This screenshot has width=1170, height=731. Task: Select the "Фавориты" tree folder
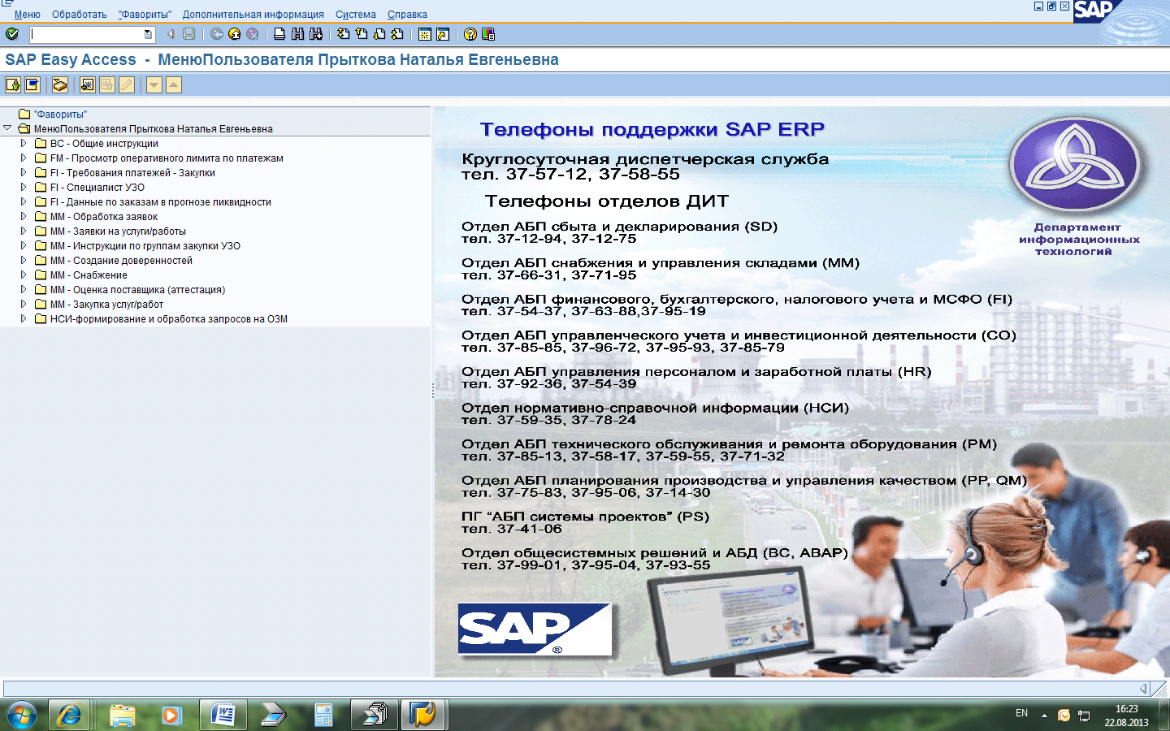[x=54, y=115]
